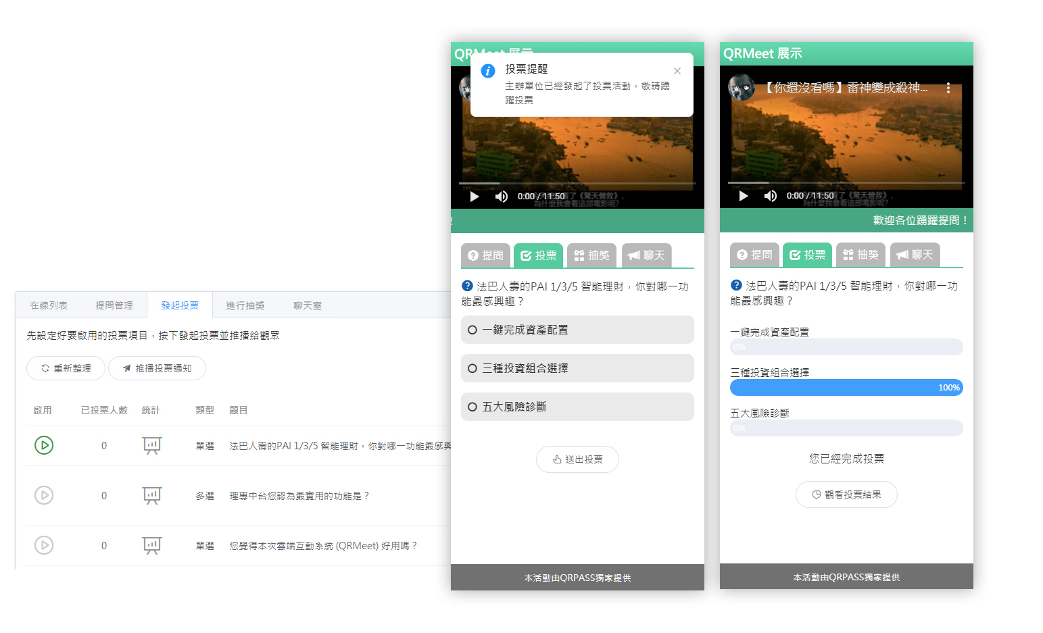1043x633 pixels.
Task: Select option 五大風險診斷
Action: tap(577, 407)
